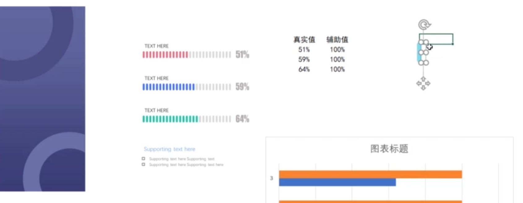Click the blue 'Supporting text here' heading
The height and width of the screenshot is (203, 523).
pyautogui.click(x=169, y=149)
